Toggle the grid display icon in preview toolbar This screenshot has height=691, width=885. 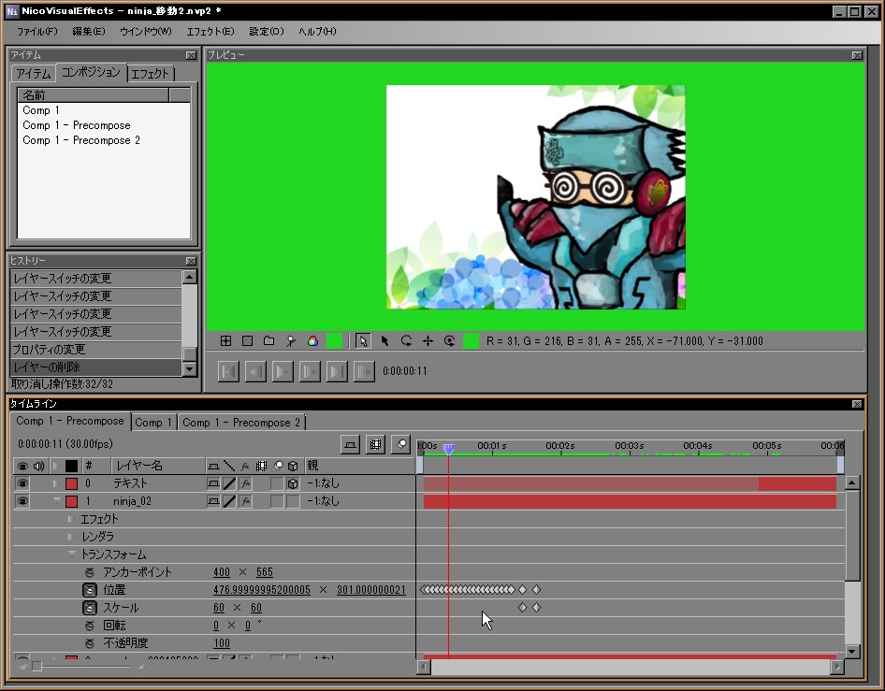click(x=225, y=340)
